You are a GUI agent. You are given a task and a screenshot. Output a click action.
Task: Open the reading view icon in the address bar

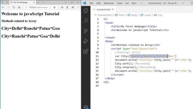50,7
